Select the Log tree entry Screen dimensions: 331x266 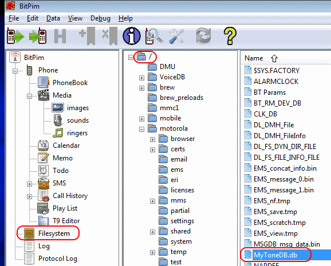coord(44,246)
